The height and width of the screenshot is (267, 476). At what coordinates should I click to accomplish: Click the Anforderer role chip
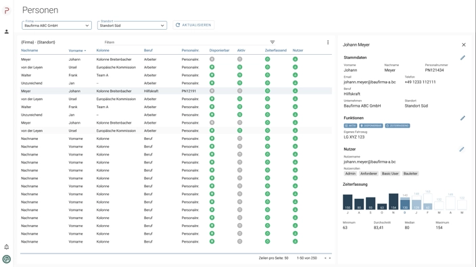[x=368, y=174]
